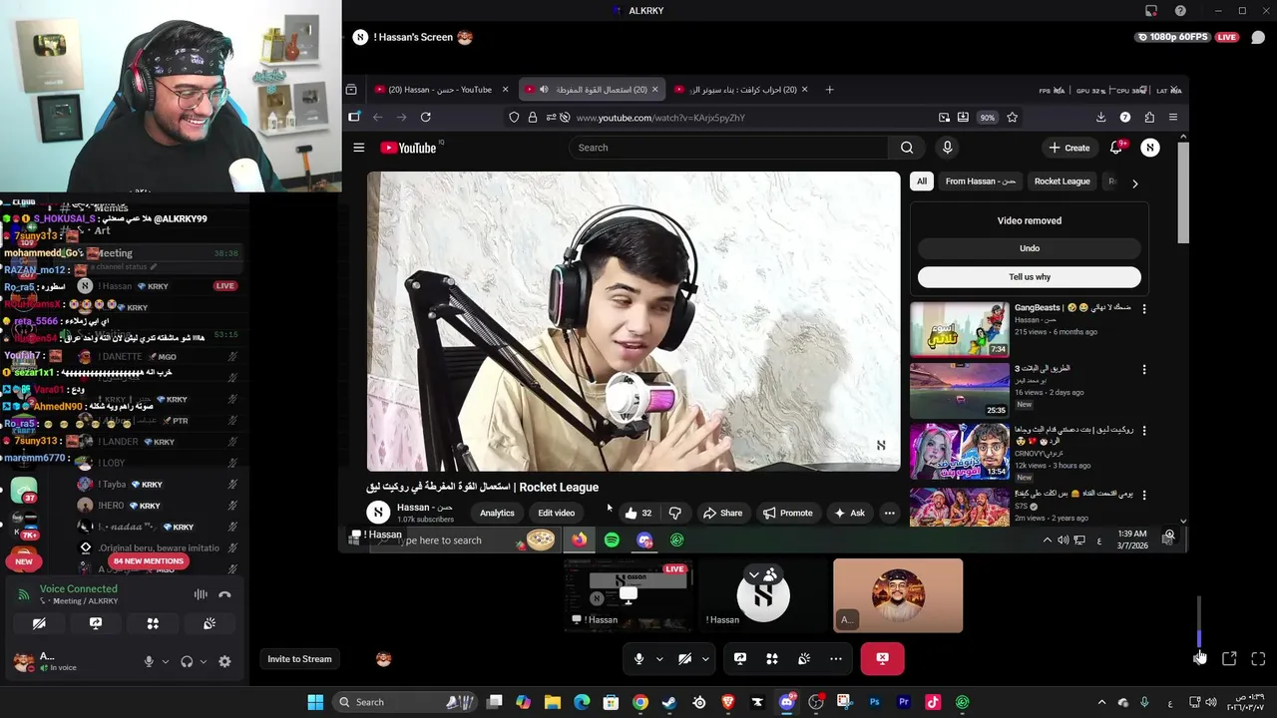1277x718 pixels.
Task: Click the Edit video button
Action: [557, 514]
